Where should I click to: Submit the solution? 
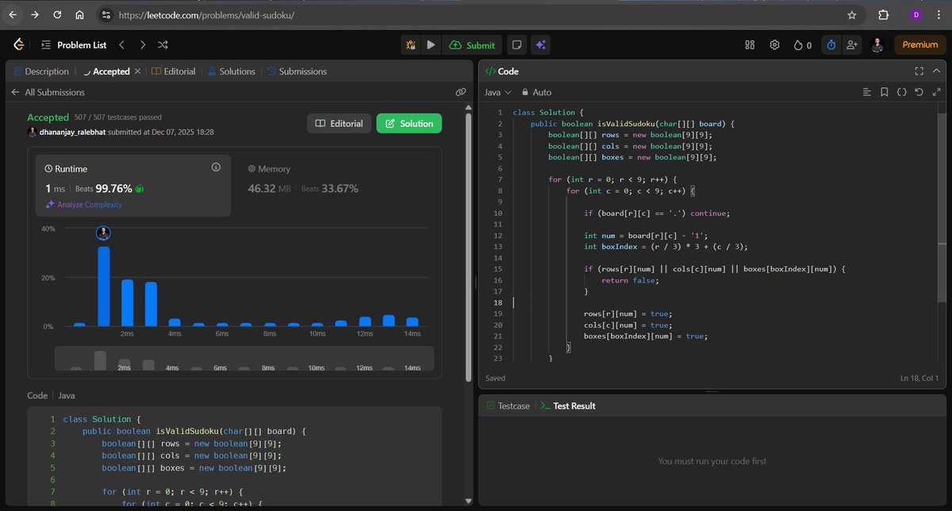[472, 45]
